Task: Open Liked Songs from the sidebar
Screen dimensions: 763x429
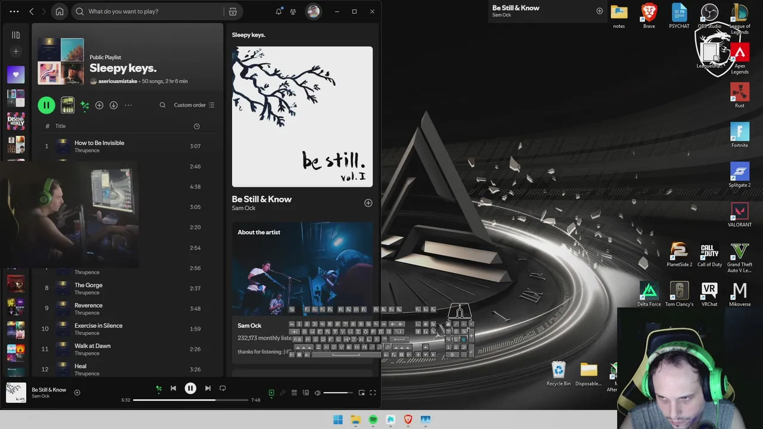Action: point(15,74)
